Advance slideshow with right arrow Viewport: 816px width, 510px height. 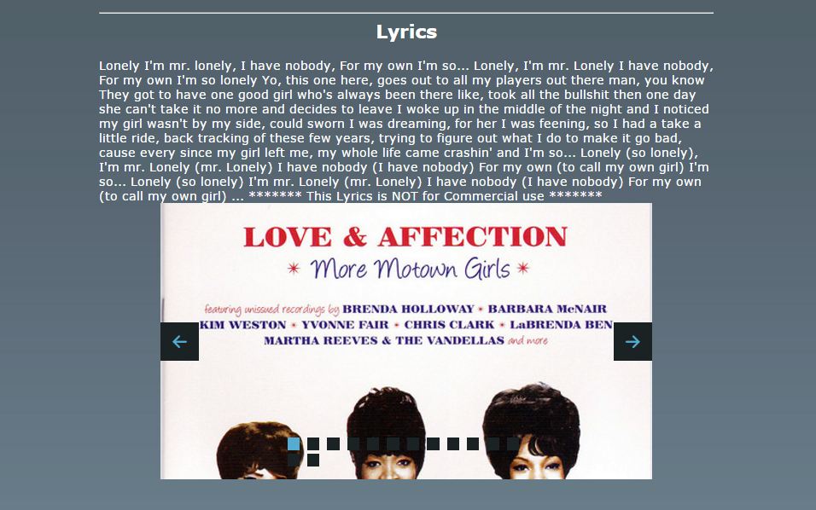(632, 341)
